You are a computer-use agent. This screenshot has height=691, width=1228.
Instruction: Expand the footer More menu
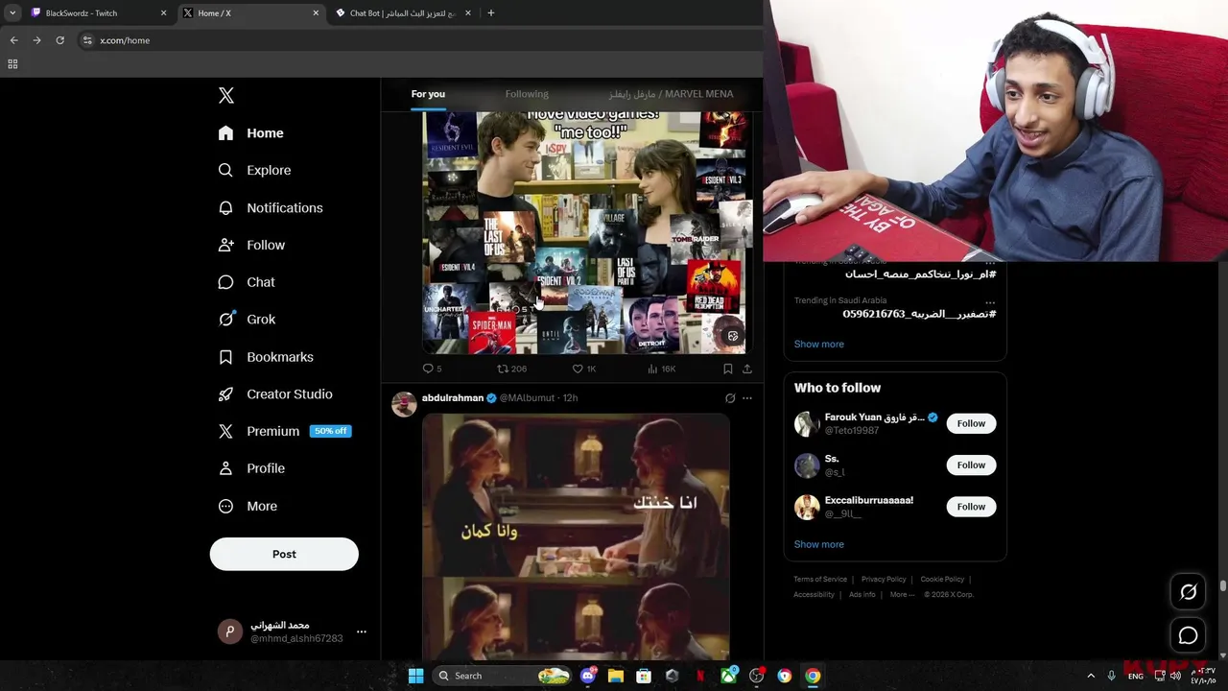pyautogui.click(x=901, y=595)
